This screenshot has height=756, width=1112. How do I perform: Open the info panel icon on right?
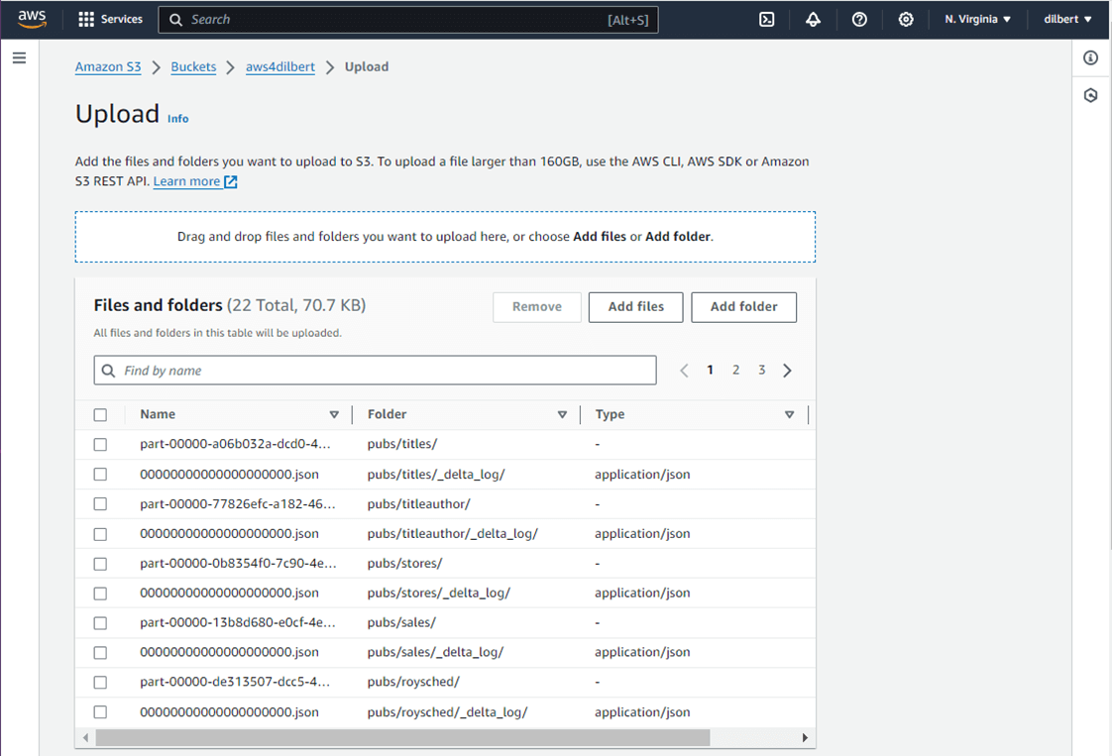[1091, 58]
